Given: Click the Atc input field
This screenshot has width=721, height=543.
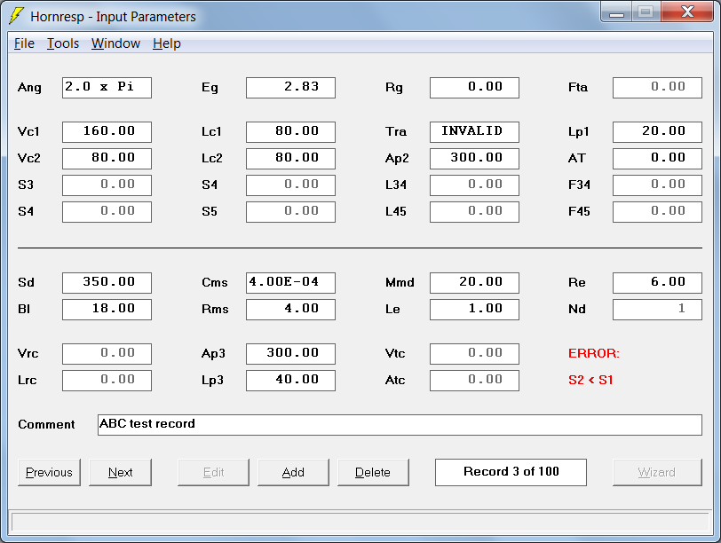Looking at the screenshot, I should click(x=474, y=381).
